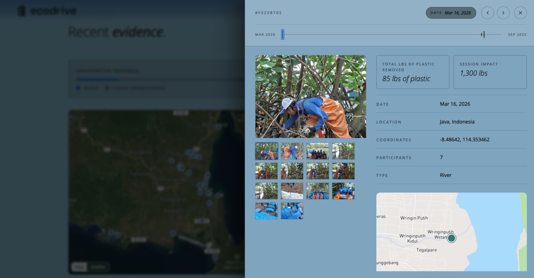
Task: Click the timeline handle at MAR 2026
Action: (x=283, y=35)
